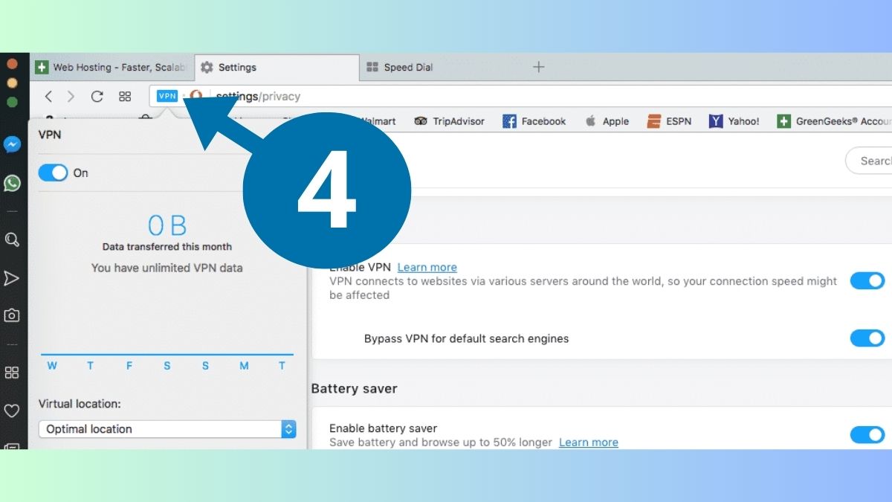Click the F day label on VPN graph
This screenshot has height=502, width=892.
tap(129, 365)
